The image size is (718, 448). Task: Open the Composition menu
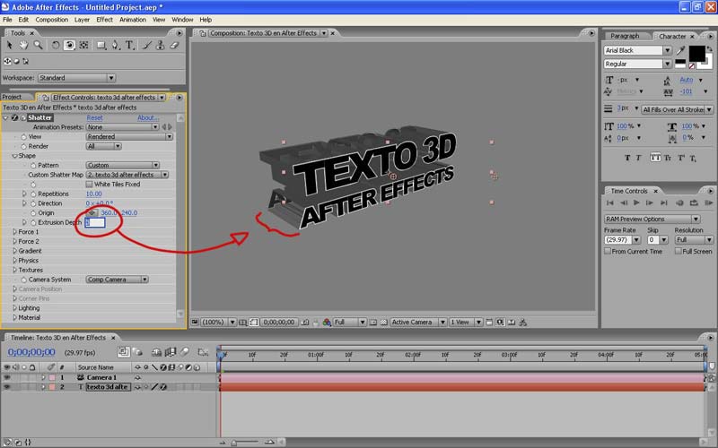pos(52,20)
